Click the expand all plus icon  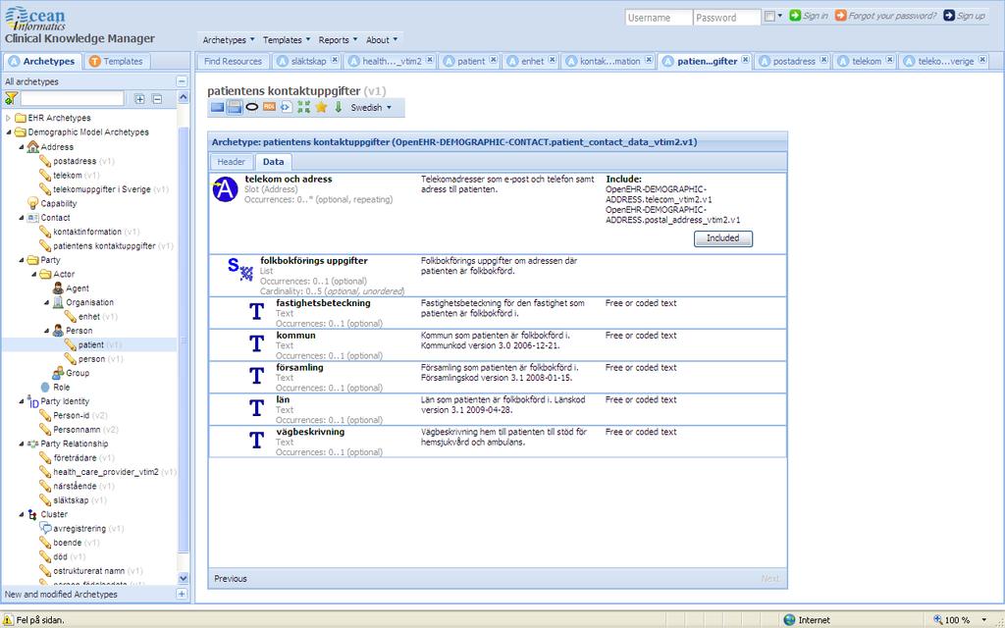pyautogui.click(x=139, y=99)
